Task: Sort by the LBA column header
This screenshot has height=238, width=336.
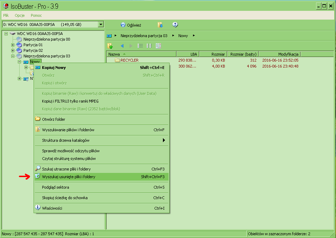Action: click(x=188, y=54)
